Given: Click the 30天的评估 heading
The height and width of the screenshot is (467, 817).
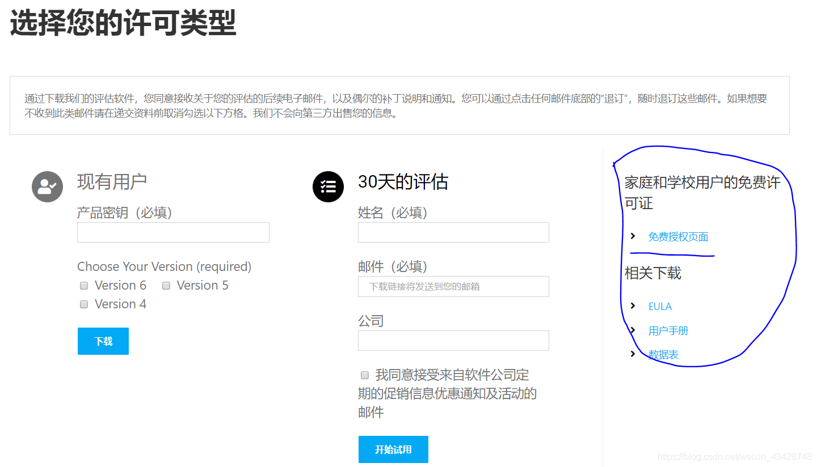Looking at the screenshot, I should click(403, 182).
